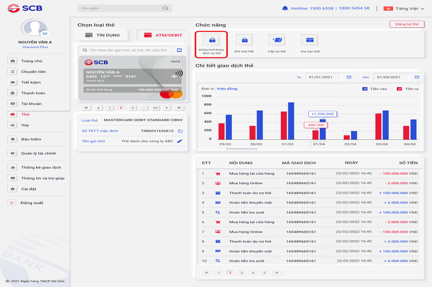This screenshot has width=432, height=287.
Task: Click the Vietnam flag icon
Action: (x=388, y=9)
